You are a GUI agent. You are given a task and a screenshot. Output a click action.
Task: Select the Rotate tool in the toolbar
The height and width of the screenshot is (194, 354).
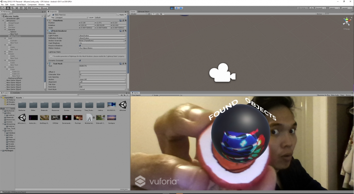tap(12, 8)
